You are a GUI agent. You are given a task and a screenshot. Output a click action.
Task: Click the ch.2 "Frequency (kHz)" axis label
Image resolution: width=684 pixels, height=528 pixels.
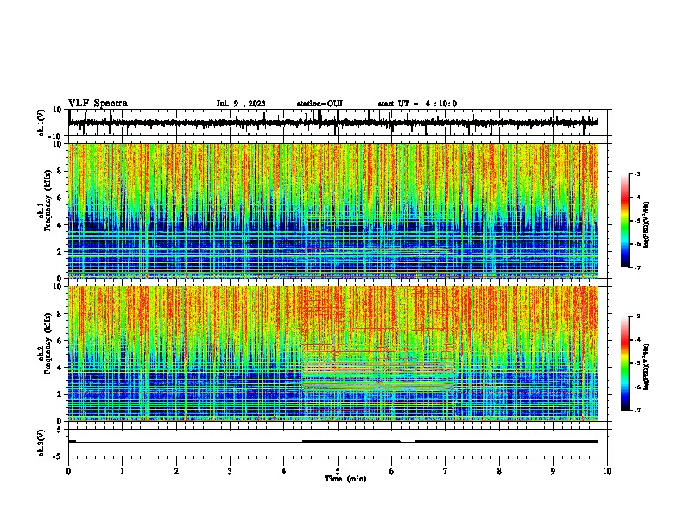[x=47, y=343]
